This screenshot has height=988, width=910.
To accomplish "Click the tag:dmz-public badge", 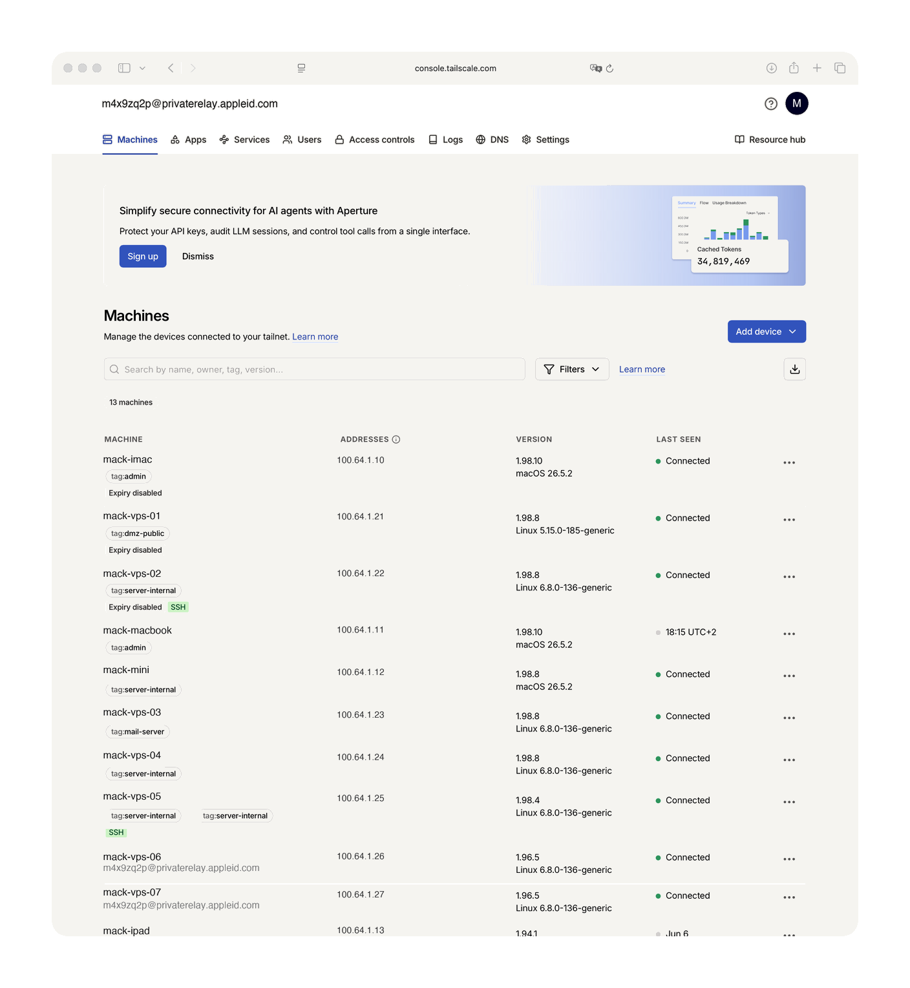I will (x=138, y=533).
